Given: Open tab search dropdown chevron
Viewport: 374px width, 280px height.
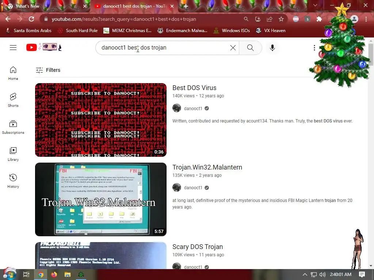Looking at the screenshot, I should coord(315,5).
